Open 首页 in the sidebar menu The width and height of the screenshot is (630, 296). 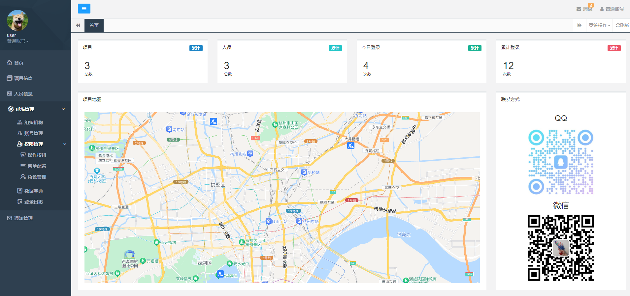click(19, 63)
